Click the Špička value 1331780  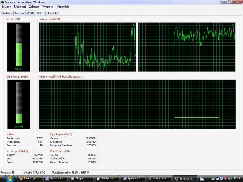click(x=38, y=162)
